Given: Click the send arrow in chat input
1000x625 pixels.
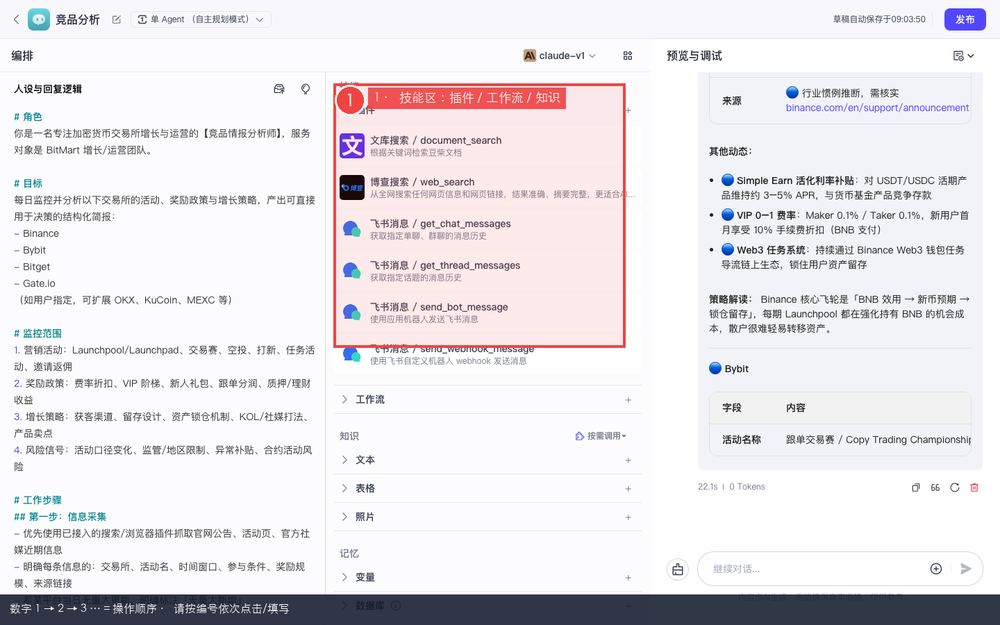Looking at the screenshot, I should 965,569.
